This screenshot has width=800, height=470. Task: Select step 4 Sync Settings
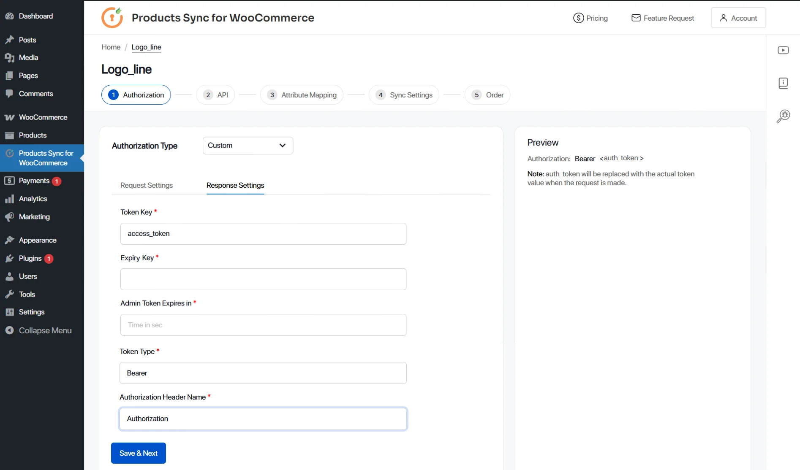click(404, 95)
